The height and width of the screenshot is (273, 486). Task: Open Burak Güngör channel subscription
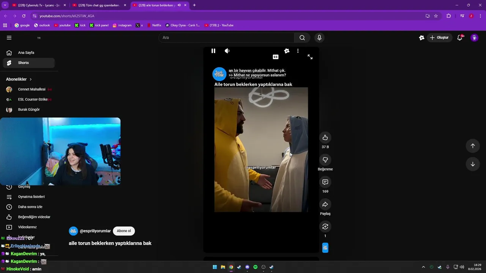pyautogui.click(x=29, y=110)
